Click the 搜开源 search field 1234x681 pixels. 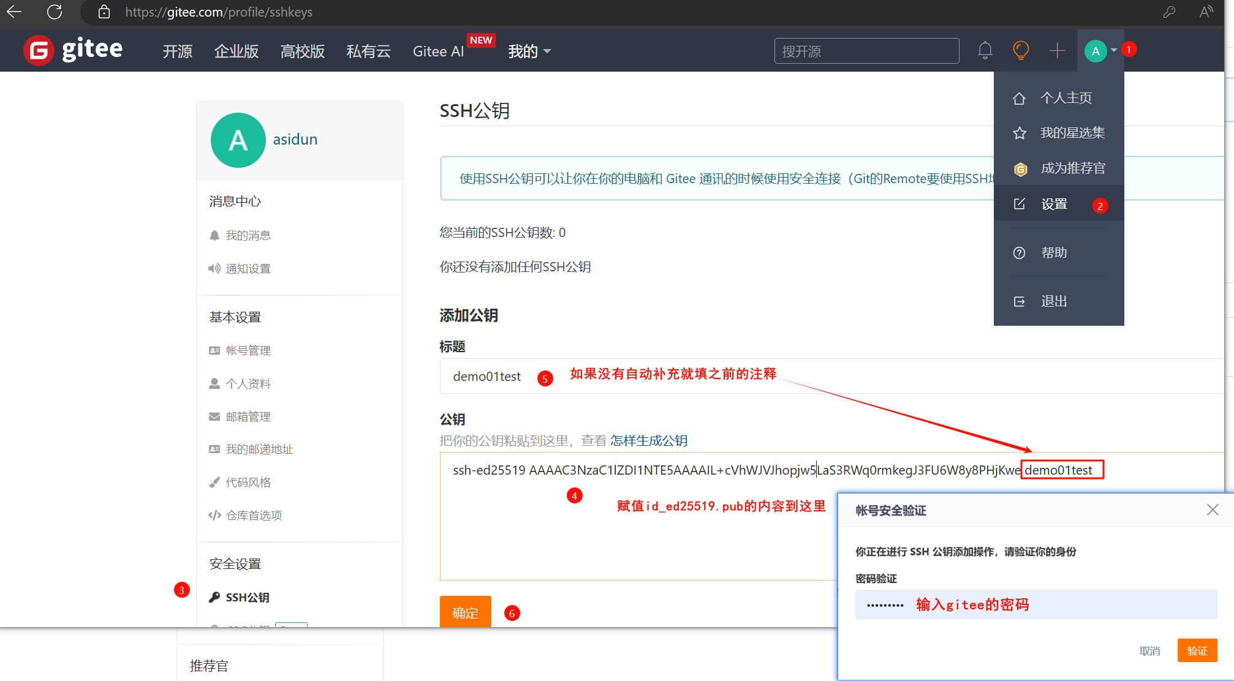(x=866, y=51)
